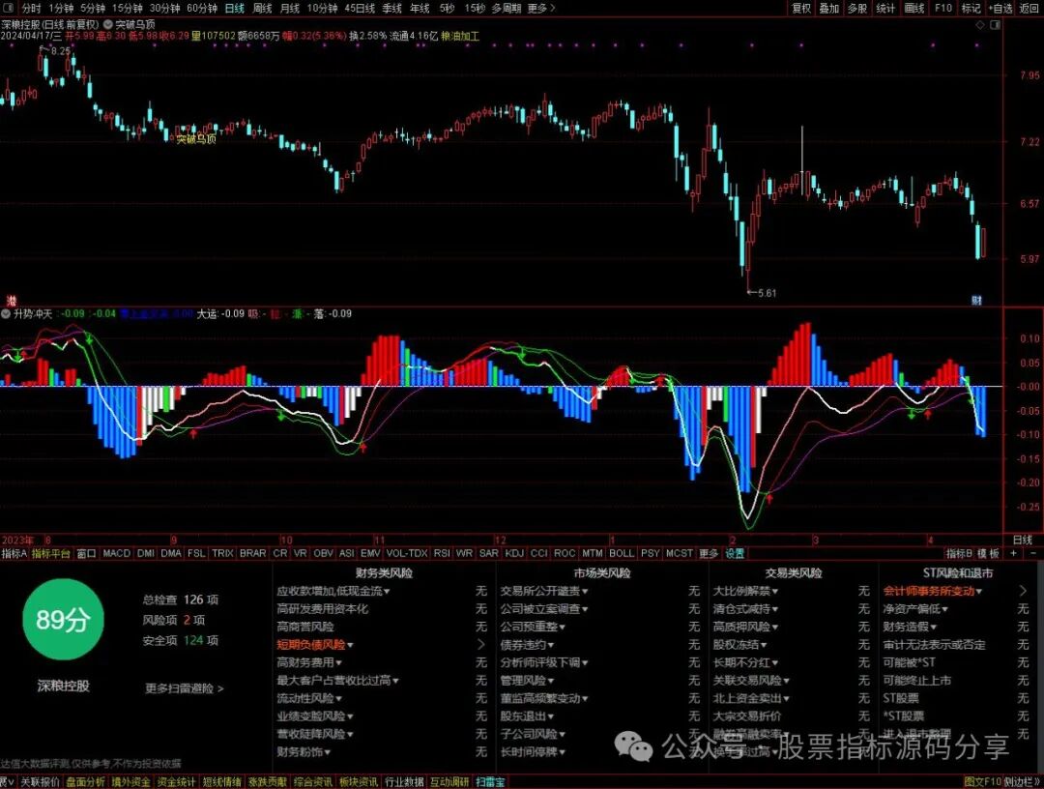1044x789 pixels.
Task: Open 更多扫雷避险 link
Action: pos(185,687)
